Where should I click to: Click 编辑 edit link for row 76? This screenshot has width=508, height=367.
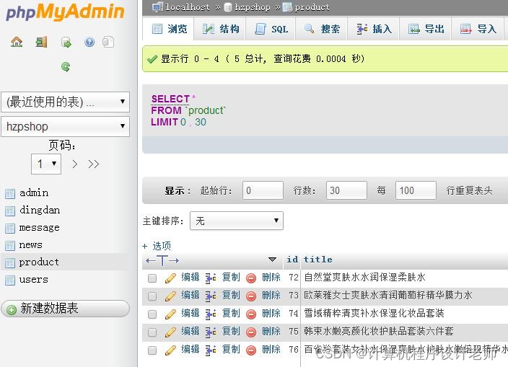tap(190, 350)
